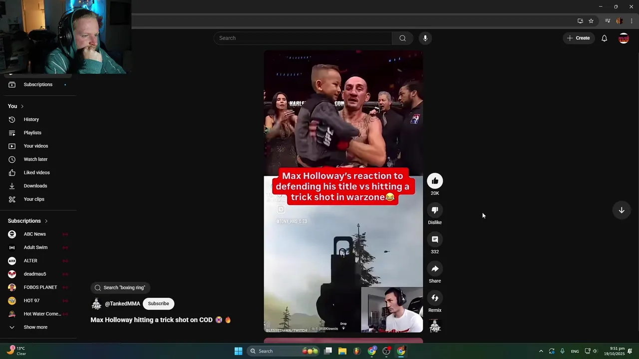Screen dimensions: 639x359
Task: Open Task View on taskbar
Action: coord(328,351)
